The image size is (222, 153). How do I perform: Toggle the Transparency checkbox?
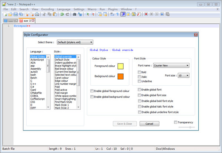tap(176, 122)
